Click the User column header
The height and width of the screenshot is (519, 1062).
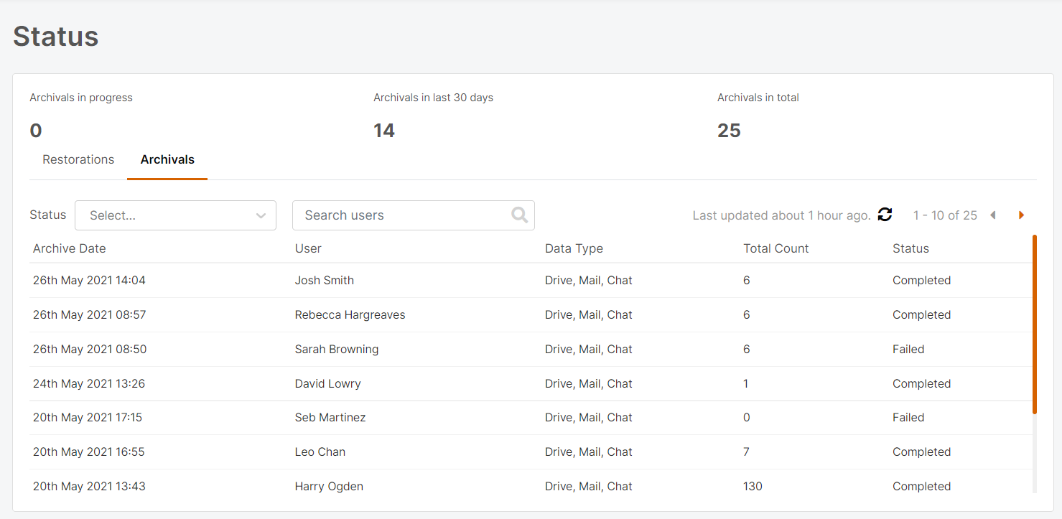tap(308, 248)
